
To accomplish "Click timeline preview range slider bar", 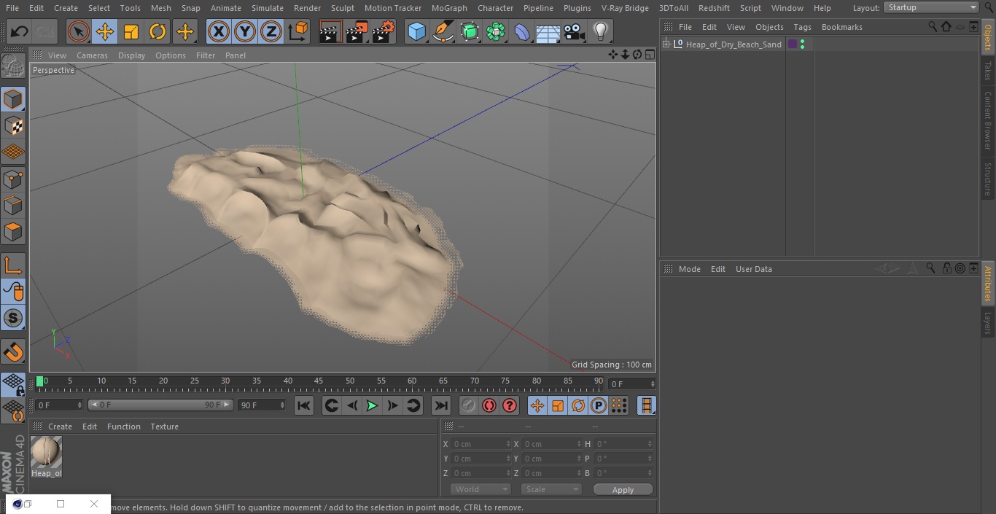I will [160, 405].
